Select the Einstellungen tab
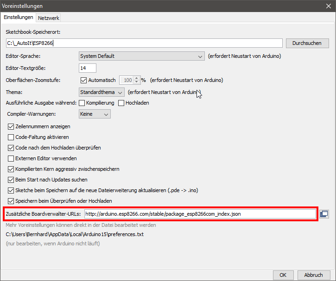Image resolution: width=336 pixels, height=281 pixels. pyautogui.click(x=19, y=17)
